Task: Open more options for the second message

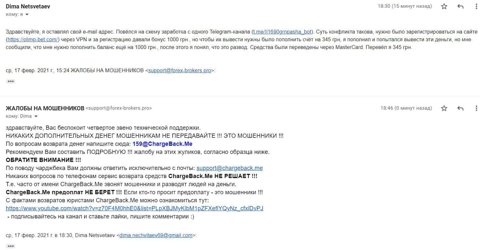Action: coord(476,108)
